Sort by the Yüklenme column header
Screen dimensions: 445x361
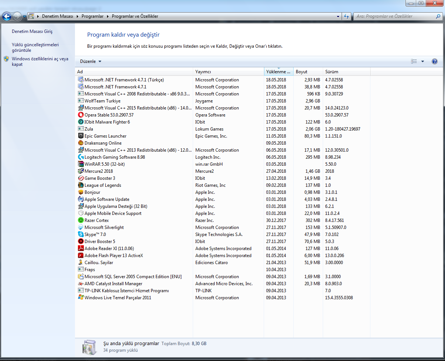[x=279, y=72]
